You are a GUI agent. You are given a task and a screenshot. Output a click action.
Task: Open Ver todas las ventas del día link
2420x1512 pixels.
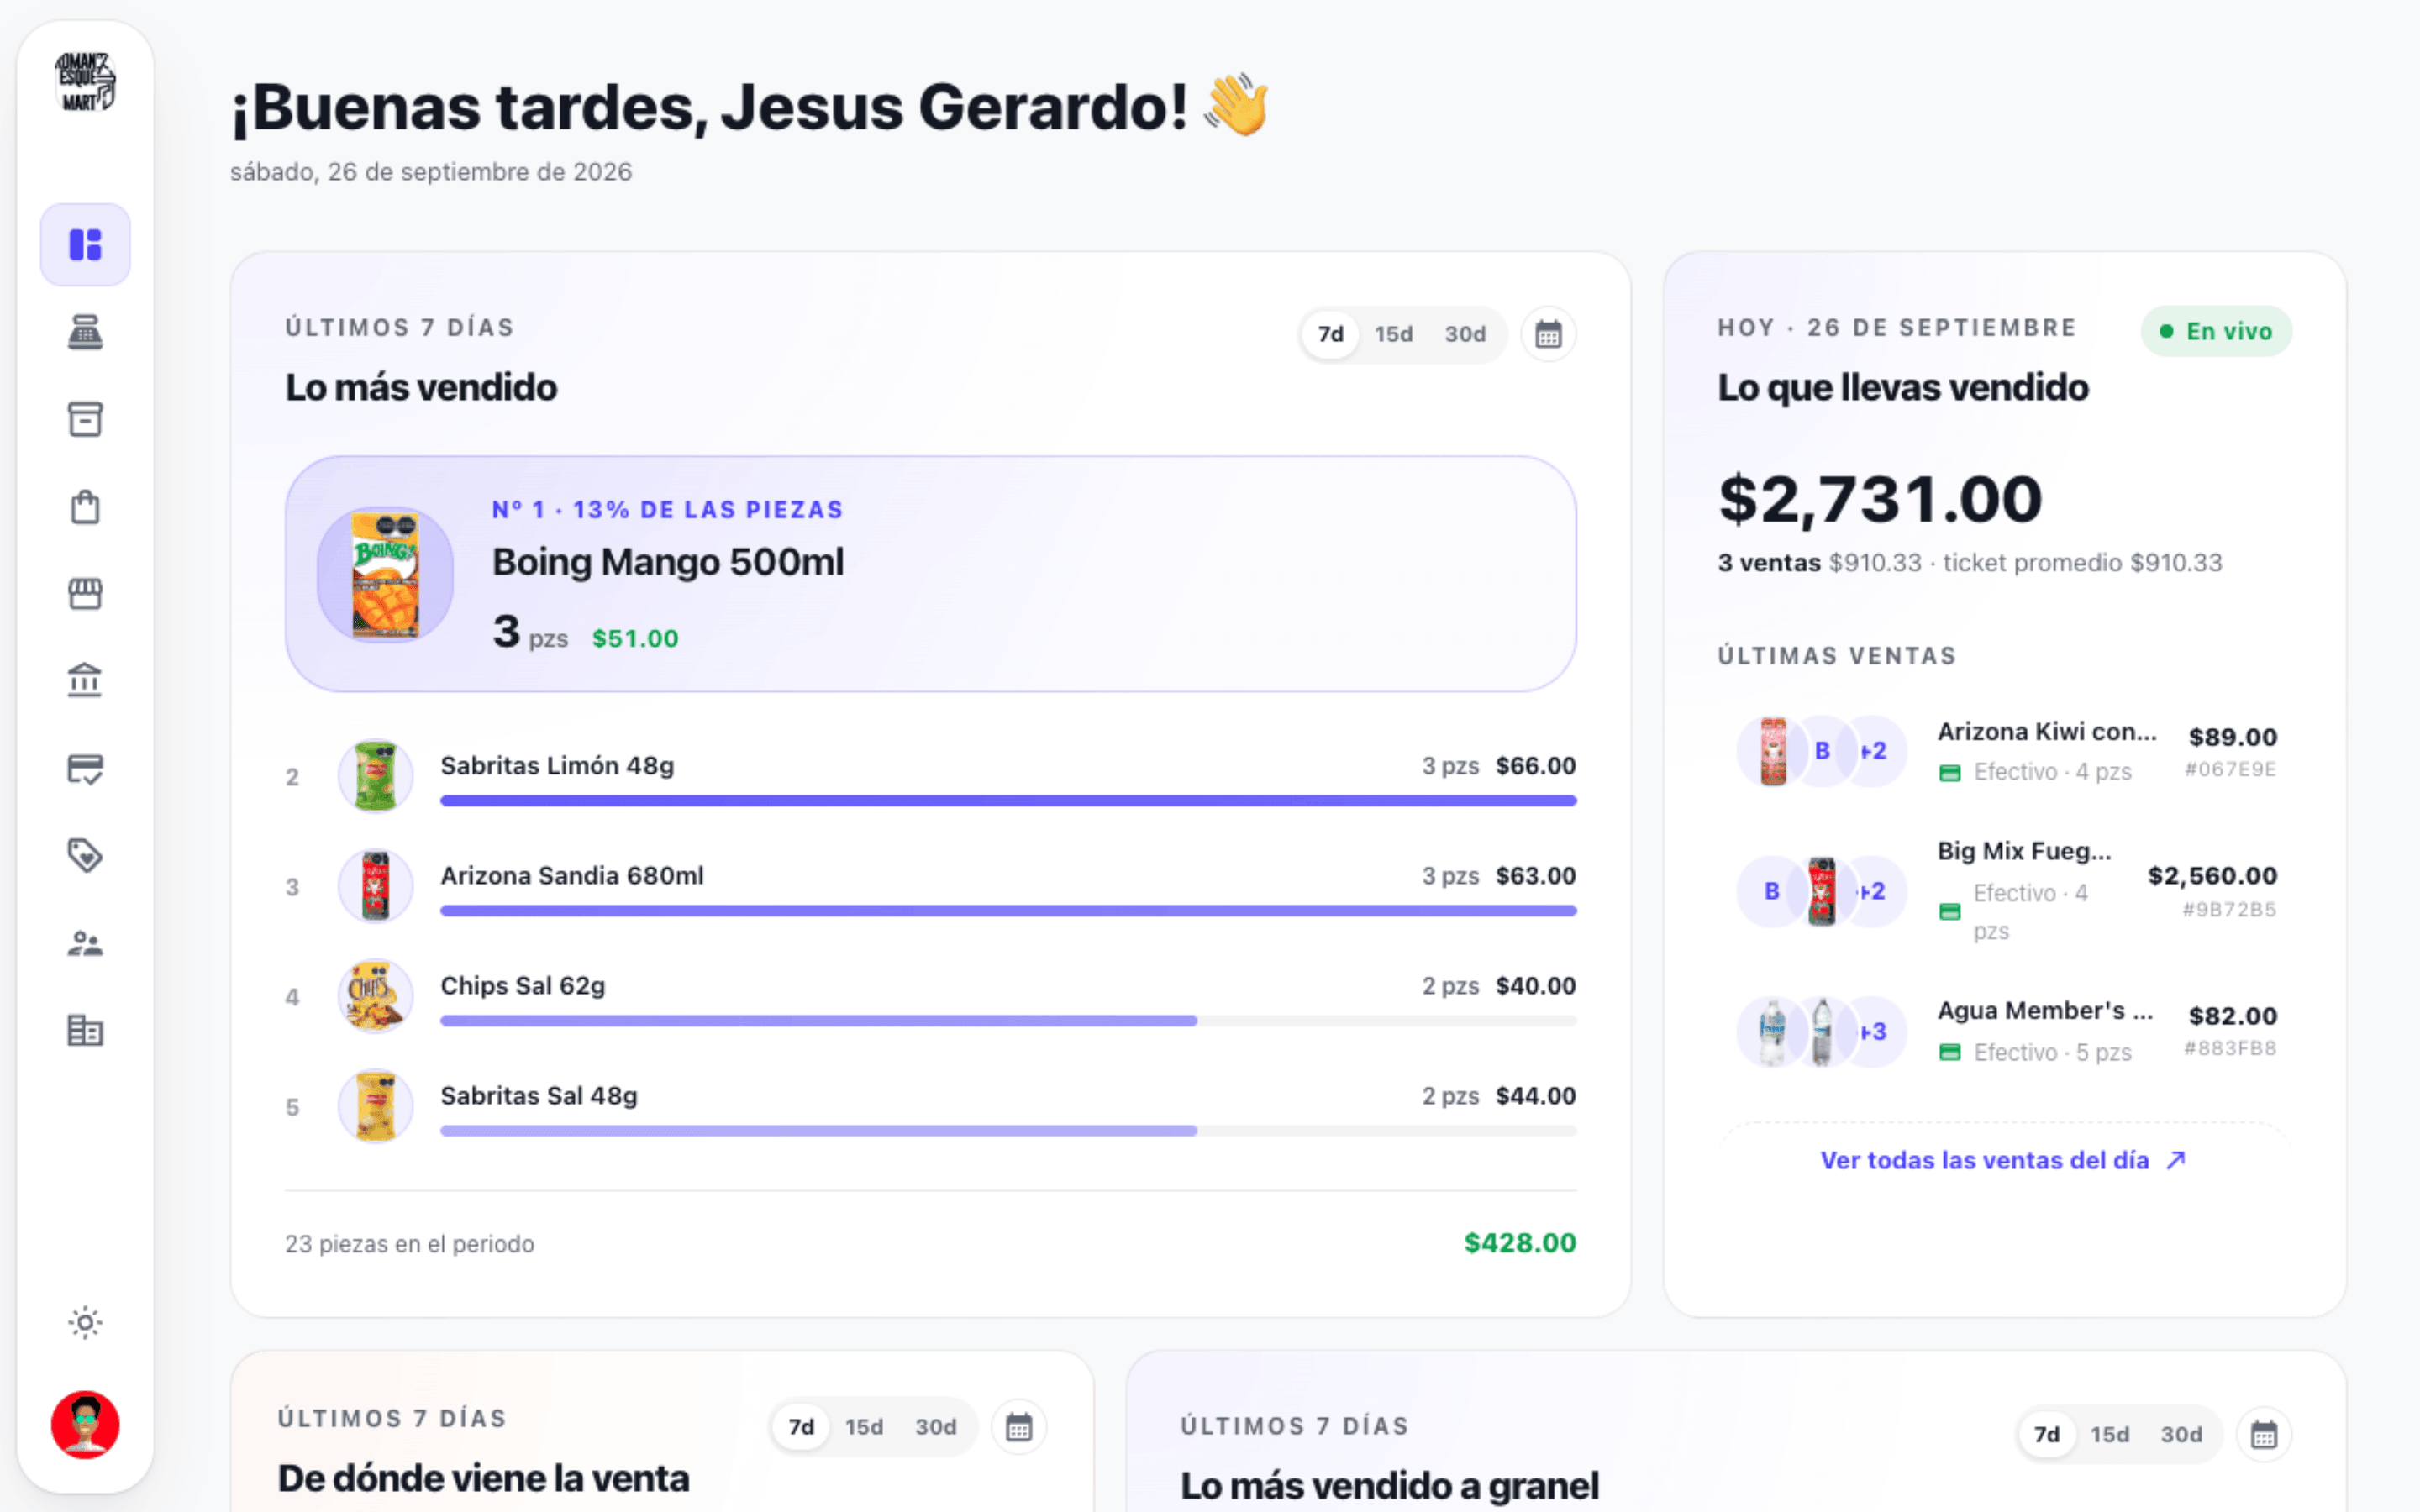pos(2003,1160)
